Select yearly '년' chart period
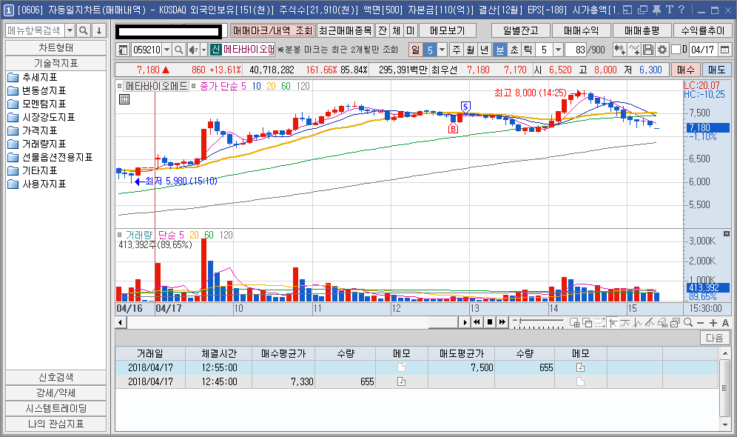737x437 pixels. click(x=485, y=50)
